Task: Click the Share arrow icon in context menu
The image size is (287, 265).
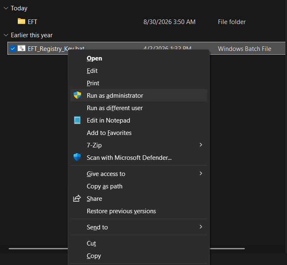Action: (77, 198)
